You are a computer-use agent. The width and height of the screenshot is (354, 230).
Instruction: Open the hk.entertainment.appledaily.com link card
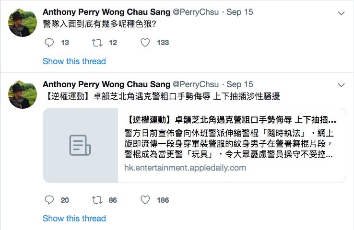(x=185, y=168)
